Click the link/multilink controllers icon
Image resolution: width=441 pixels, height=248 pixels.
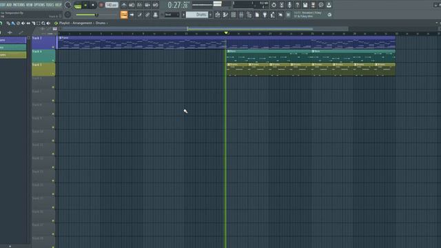coord(147,14)
